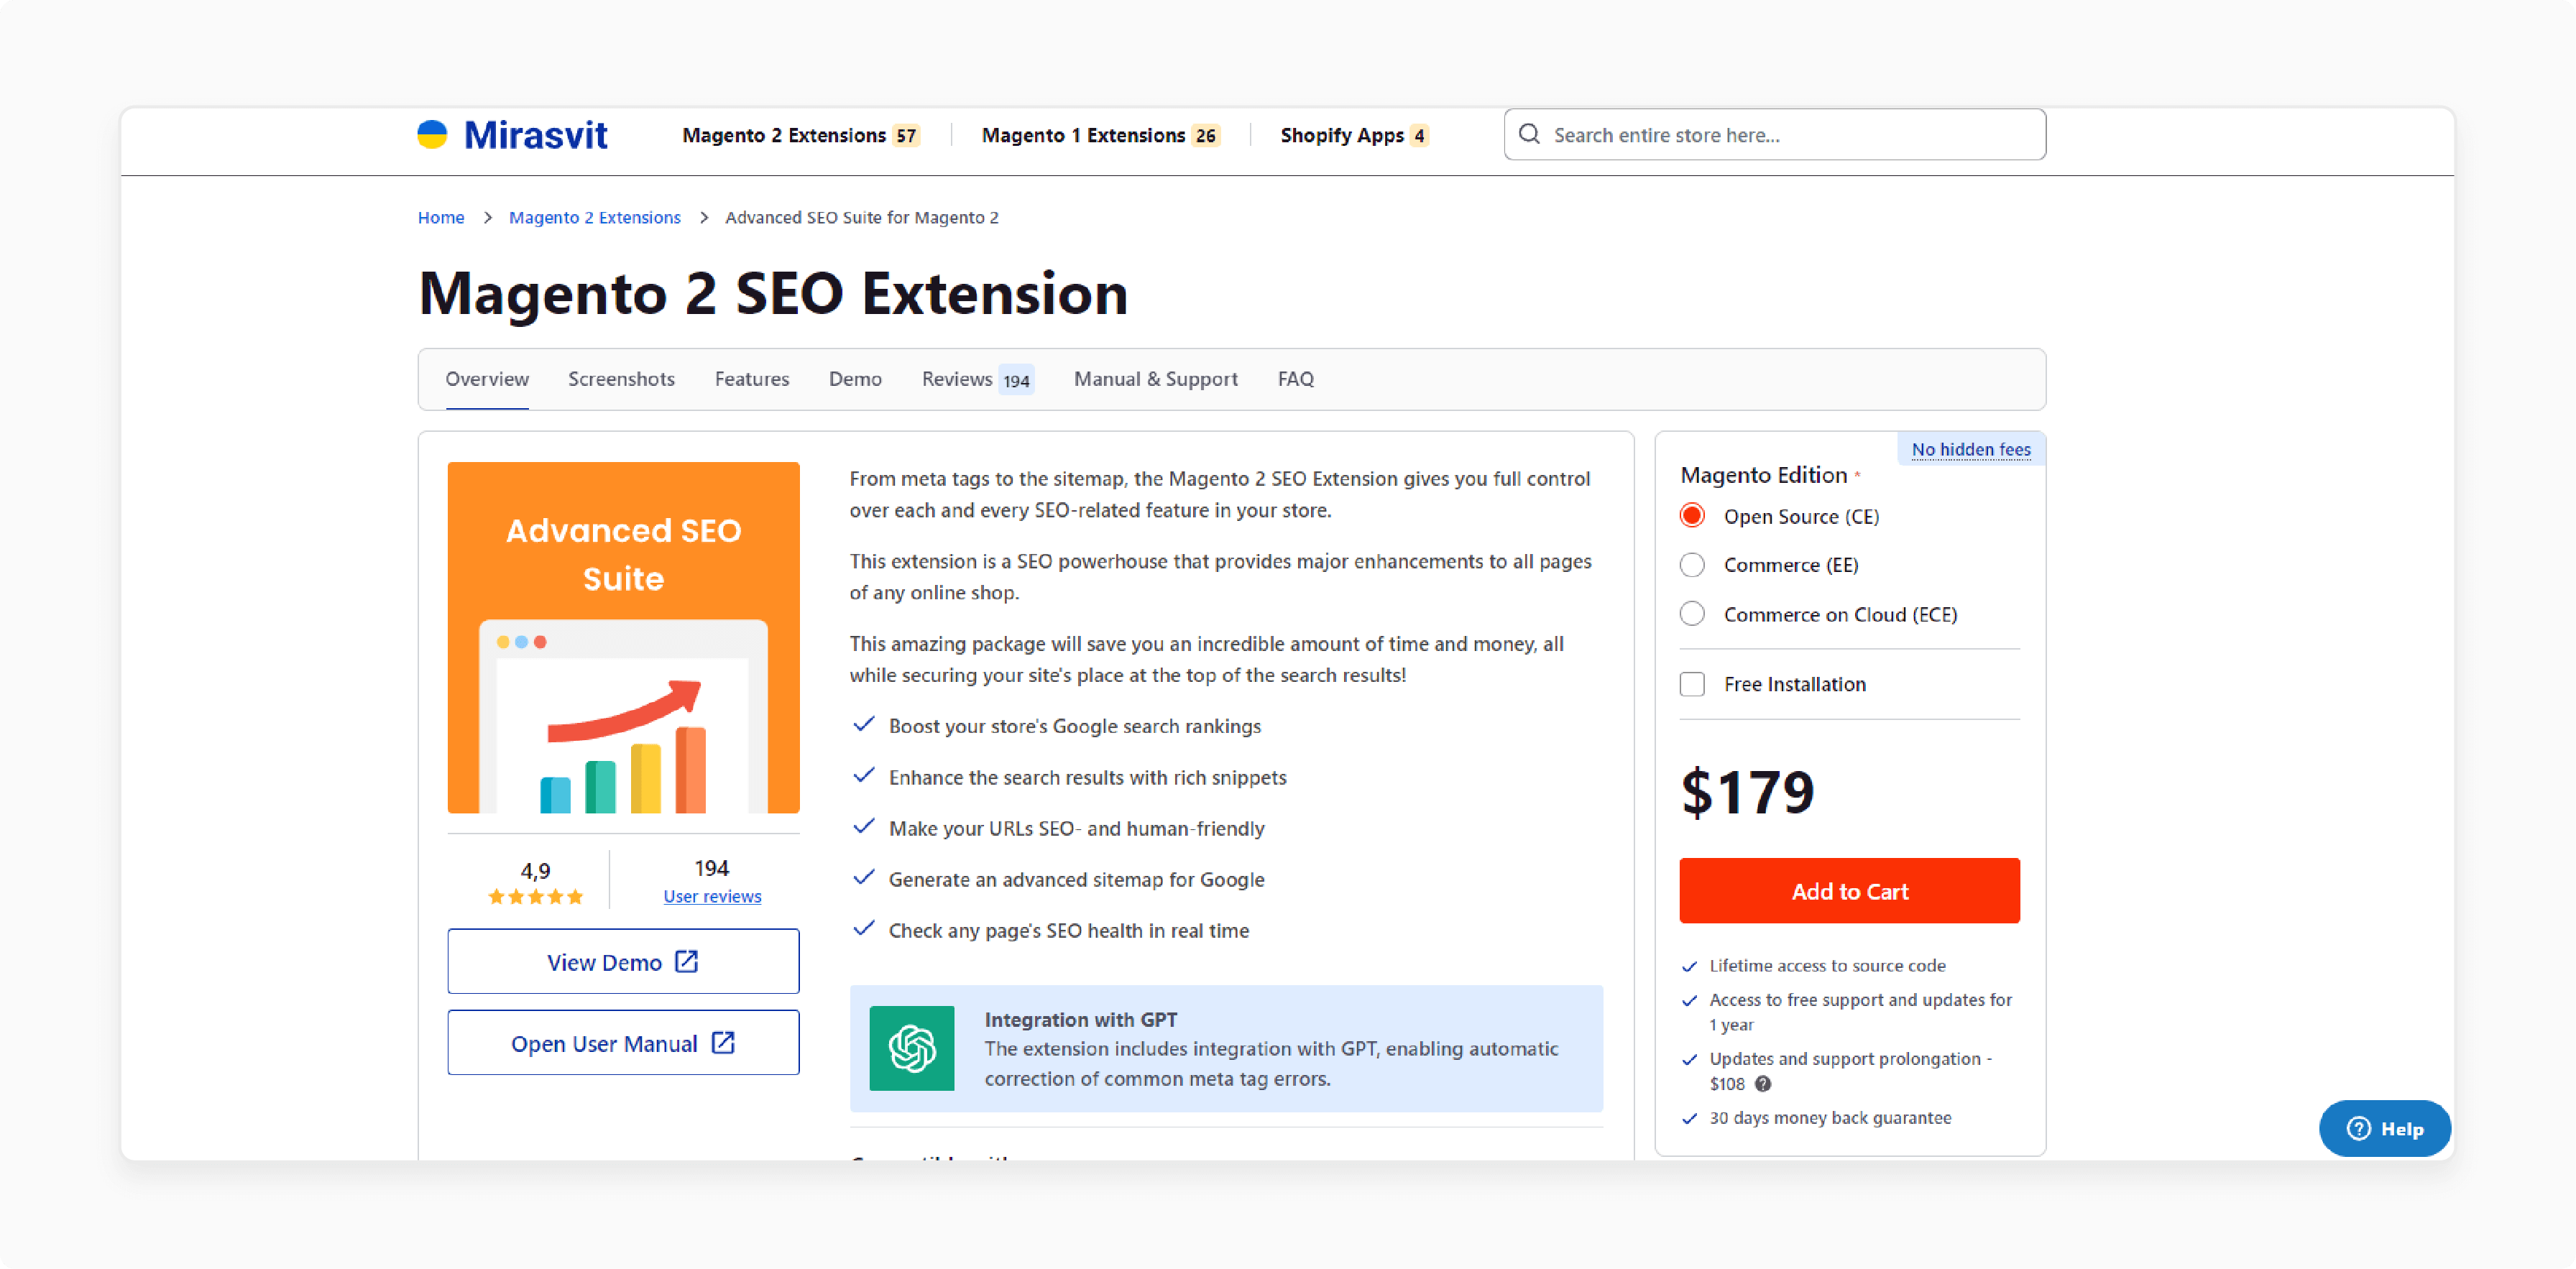Image resolution: width=2576 pixels, height=1269 pixels.
Task: Switch to the Reviews 194 tab
Action: [977, 379]
